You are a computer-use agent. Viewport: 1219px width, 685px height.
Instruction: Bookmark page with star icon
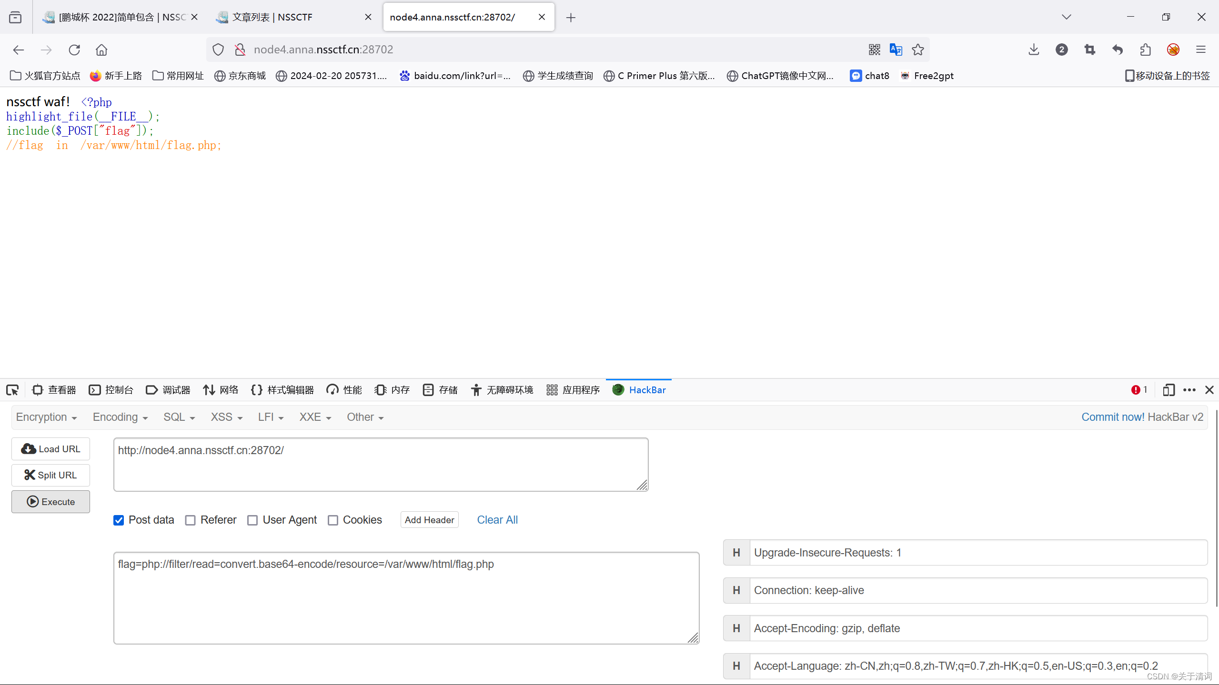click(x=918, y=50)
